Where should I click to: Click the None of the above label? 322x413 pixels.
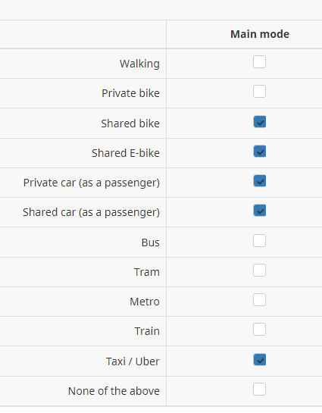click(114, 391)
